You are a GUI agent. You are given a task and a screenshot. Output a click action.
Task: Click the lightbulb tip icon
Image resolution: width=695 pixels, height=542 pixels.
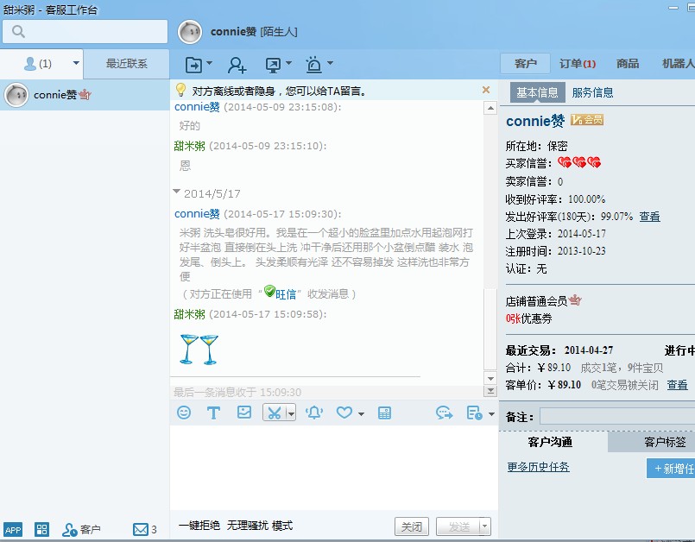tap(180, 90)
